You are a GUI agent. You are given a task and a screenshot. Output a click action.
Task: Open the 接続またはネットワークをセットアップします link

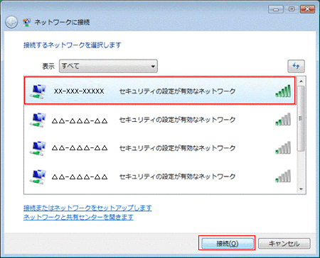pyautogui.click(x=87, y=208)
